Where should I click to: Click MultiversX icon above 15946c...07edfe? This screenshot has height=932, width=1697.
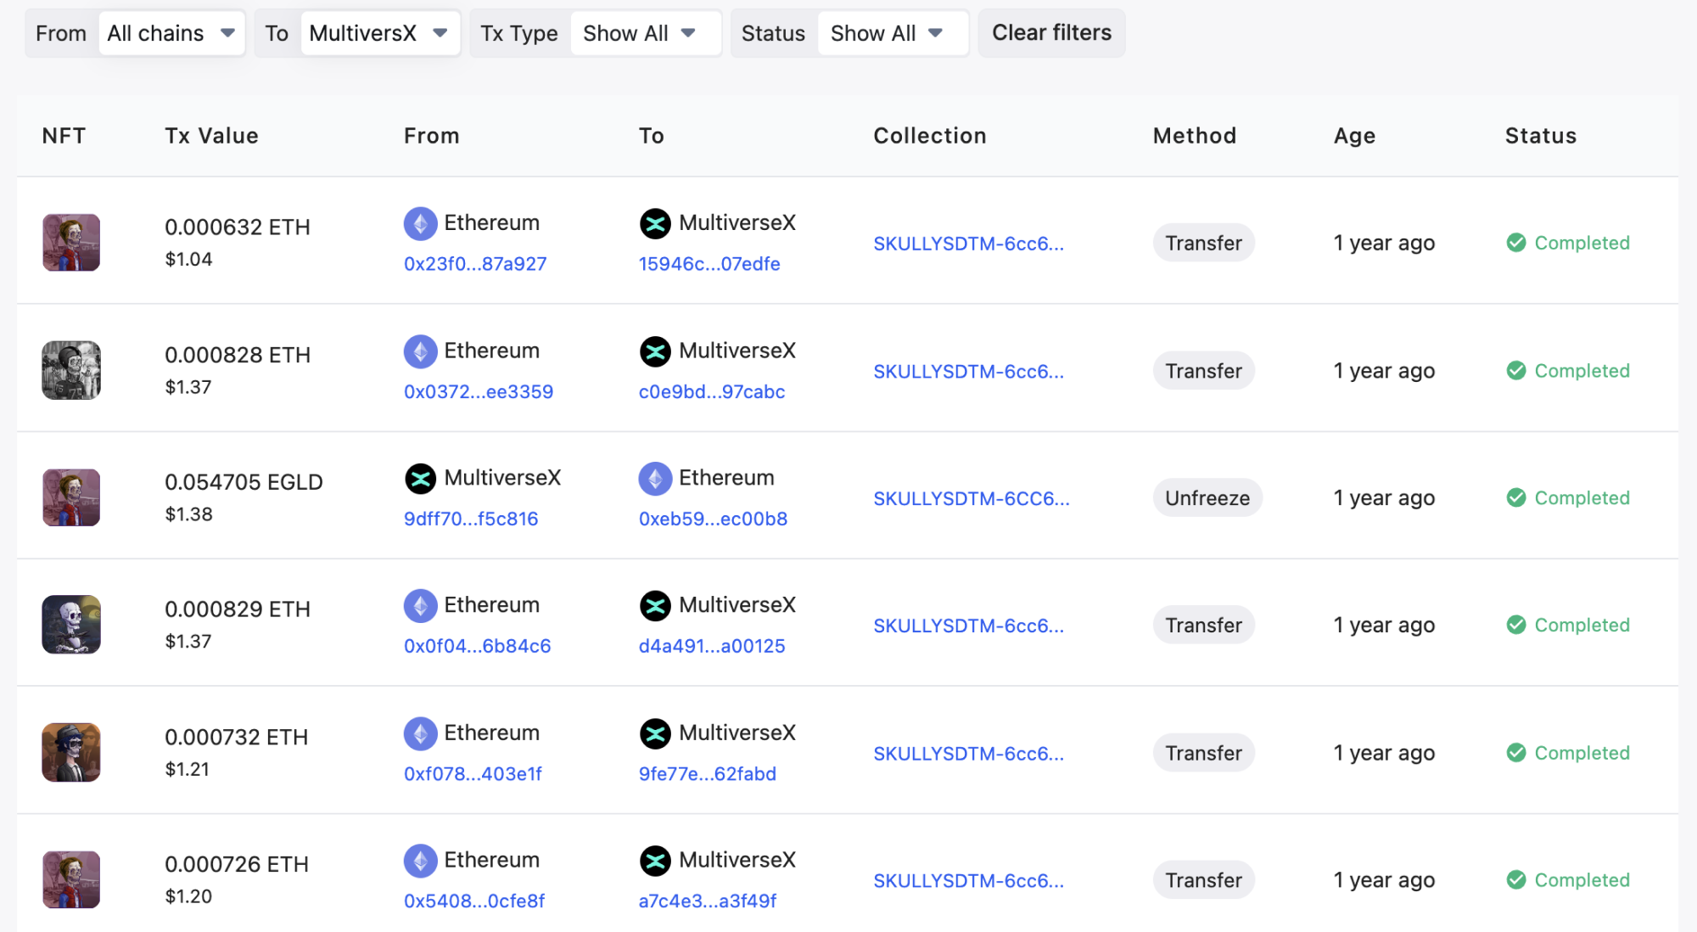coord(655,224)
